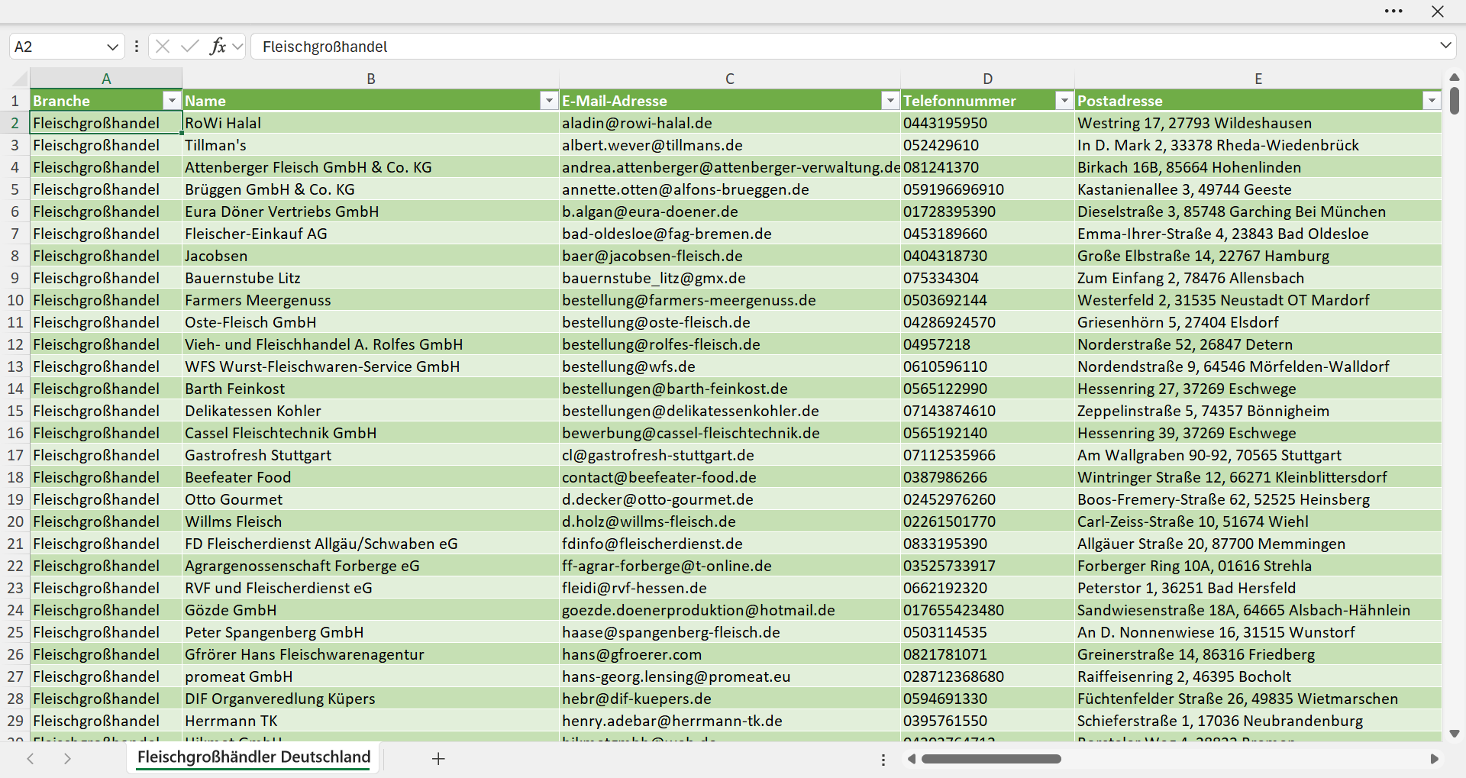
Task: Select column D header
Action: point(988,79)
